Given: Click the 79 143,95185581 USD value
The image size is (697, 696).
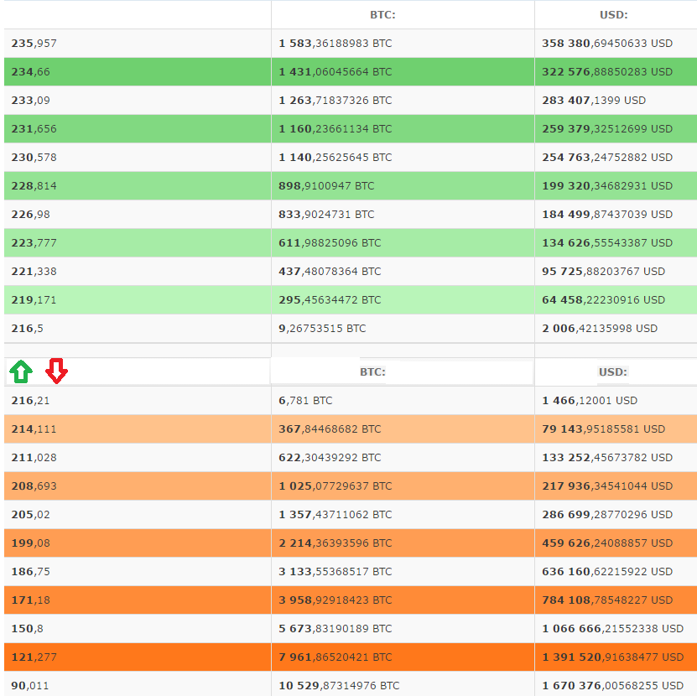Looking at the screenshot, I should [603, 429].
